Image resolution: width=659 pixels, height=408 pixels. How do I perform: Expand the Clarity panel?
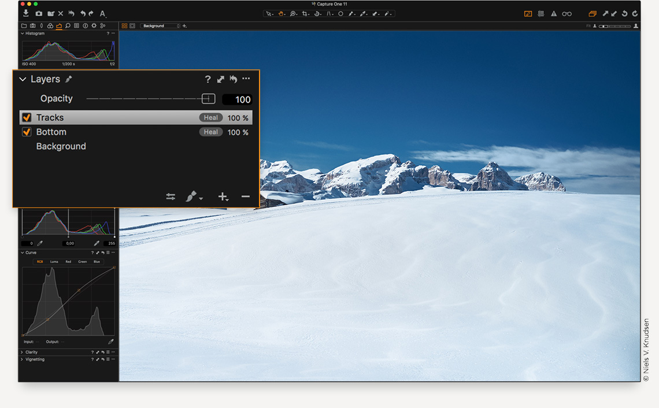(22, 352)
